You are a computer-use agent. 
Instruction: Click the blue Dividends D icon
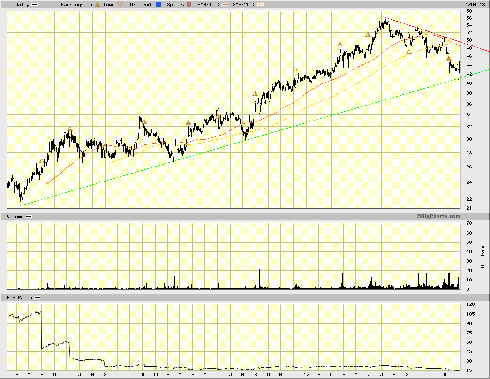coord(158,4)
